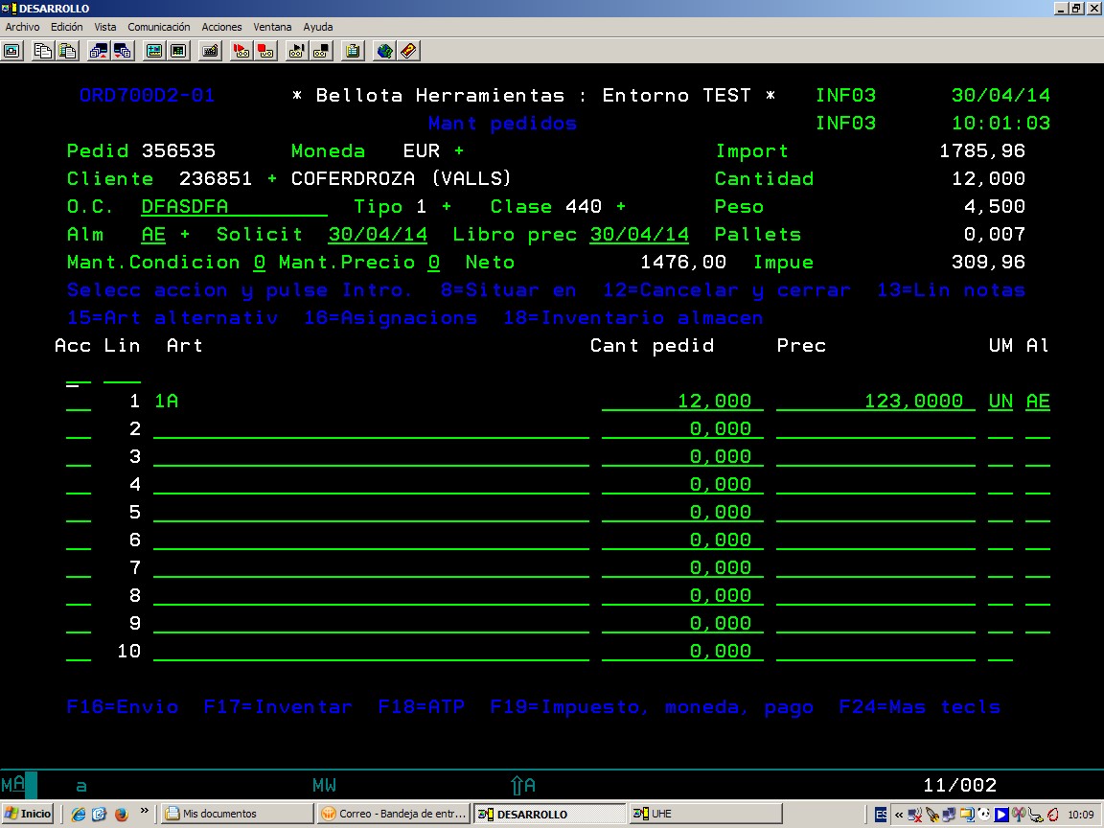The image size is (1104, 828).
Task: Click the Art field on line 3
Action: point(371,457)
